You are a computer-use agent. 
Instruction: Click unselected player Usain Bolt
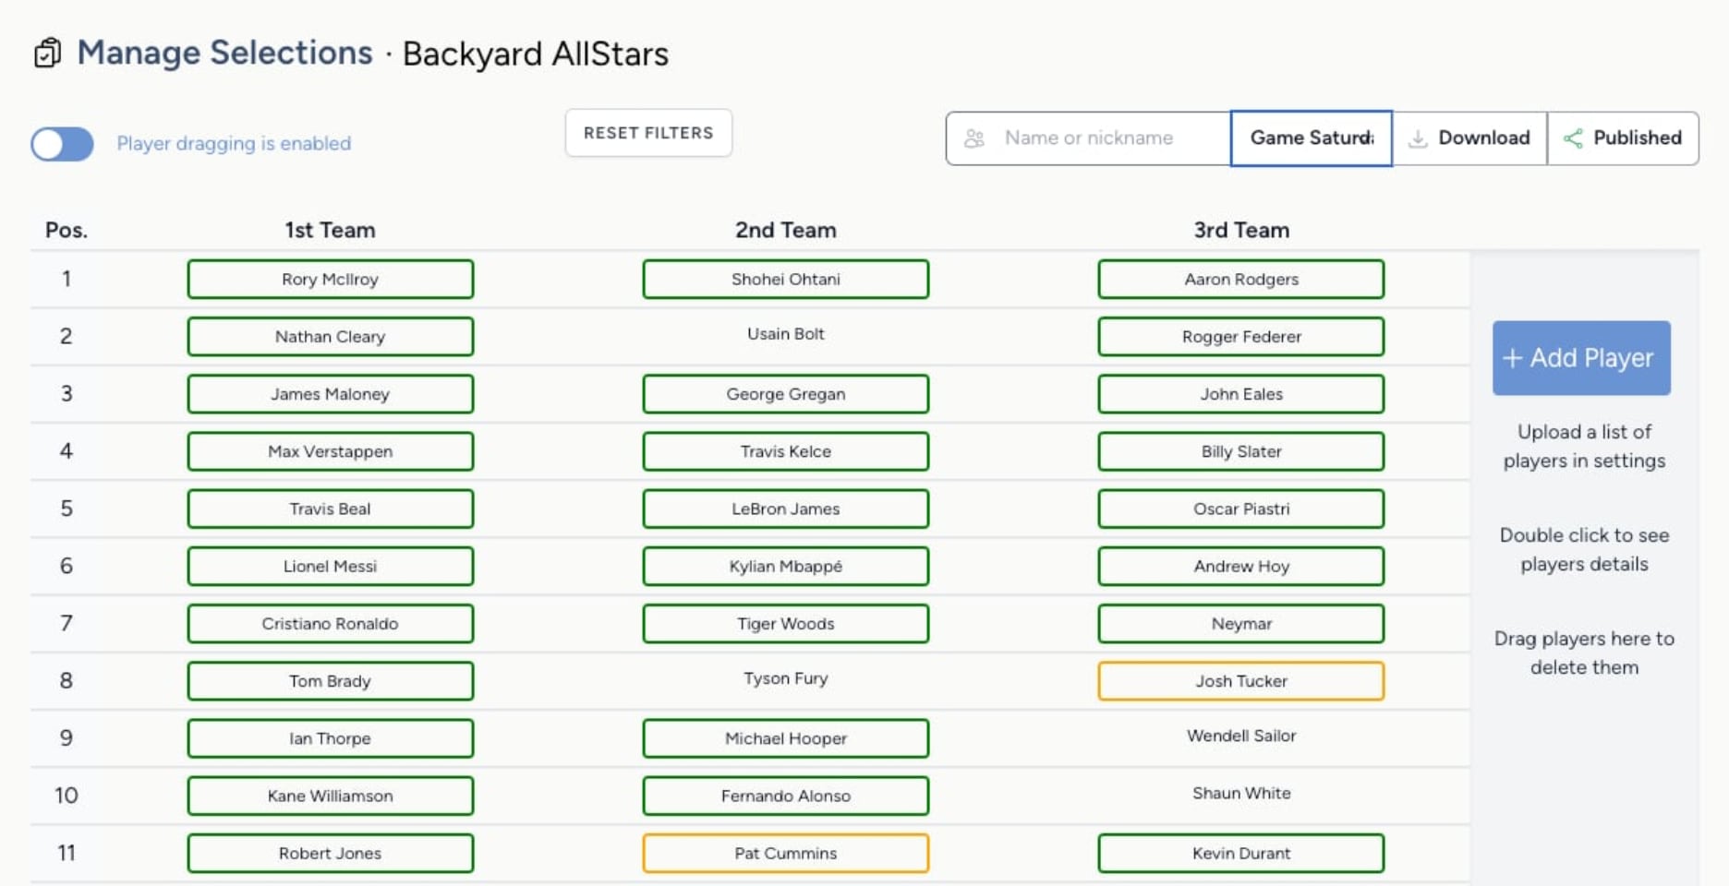[x=785, y=334]
